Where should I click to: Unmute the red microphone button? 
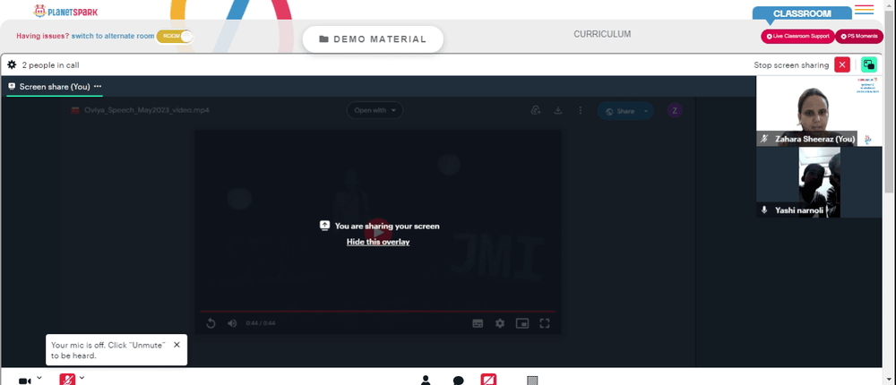pos(67,380)
